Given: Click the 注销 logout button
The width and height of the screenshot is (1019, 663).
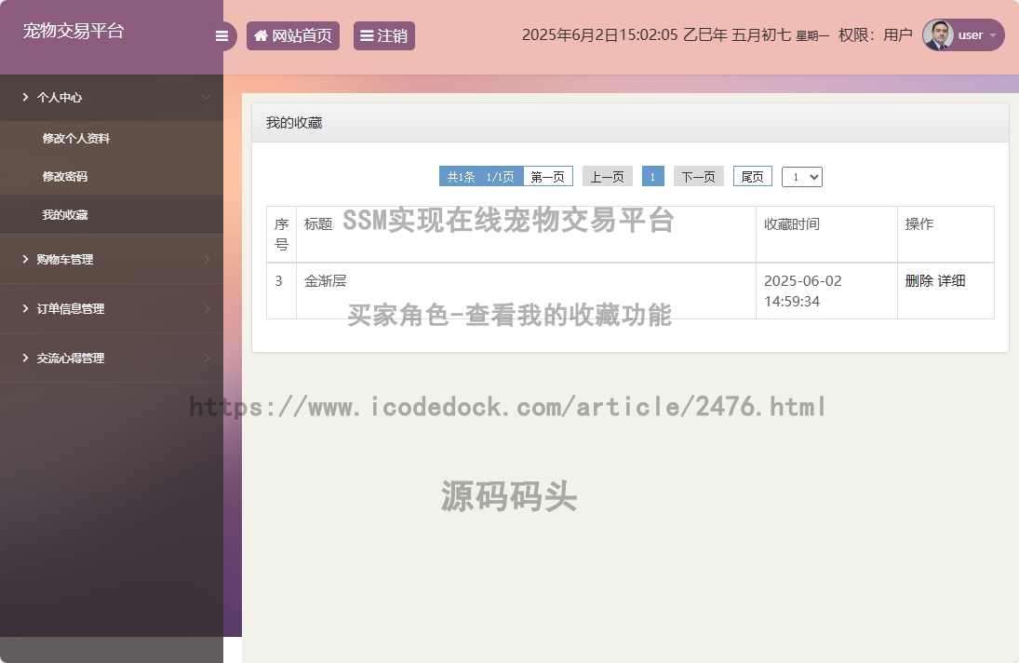Looking at the screenshot, I should 384,35.
